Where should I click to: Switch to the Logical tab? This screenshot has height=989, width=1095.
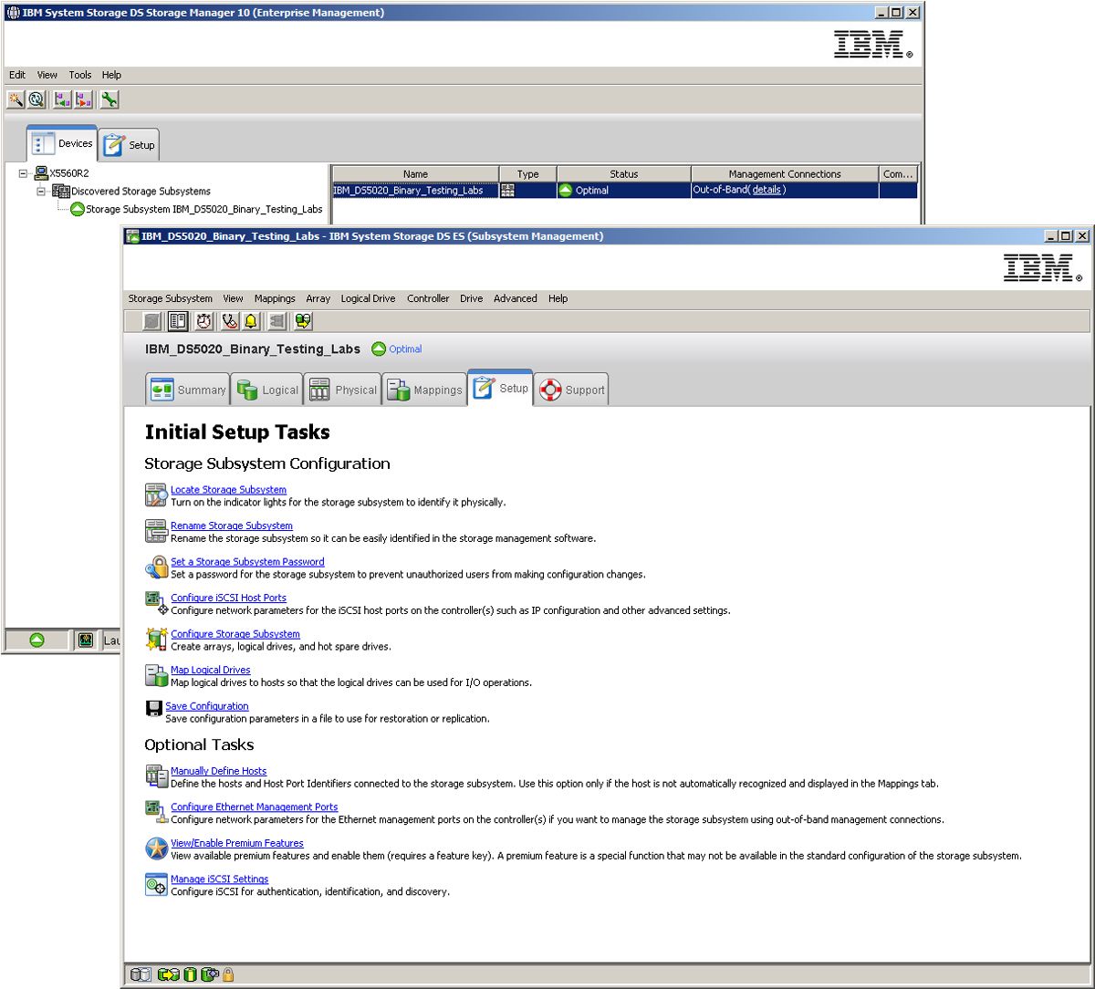pyautogui.click(x=267, y=390)
